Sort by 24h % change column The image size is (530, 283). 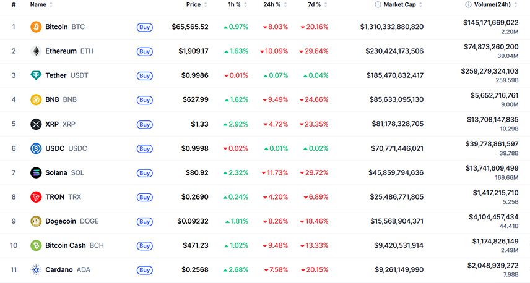pos(271,5)
